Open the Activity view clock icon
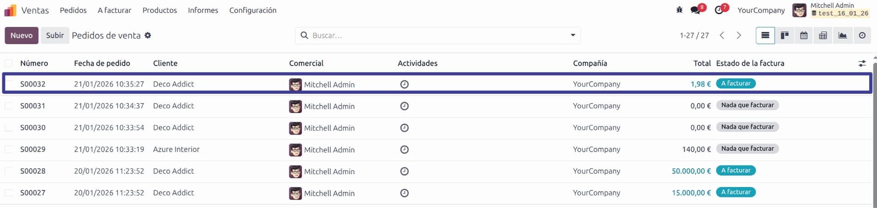 click(862, 36)
